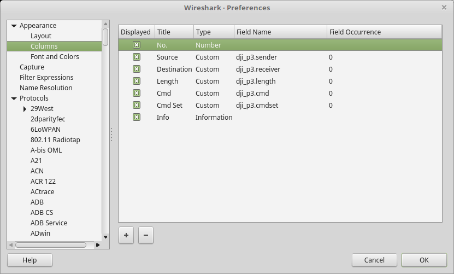Open the Name Resolution settings
The width and height of the screenshot is (454, 274).
pyautogui.click(x=46, y=88)
